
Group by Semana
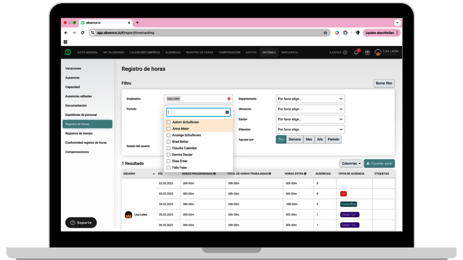(294, 139)
